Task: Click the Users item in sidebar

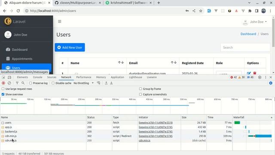Action: 27,68
